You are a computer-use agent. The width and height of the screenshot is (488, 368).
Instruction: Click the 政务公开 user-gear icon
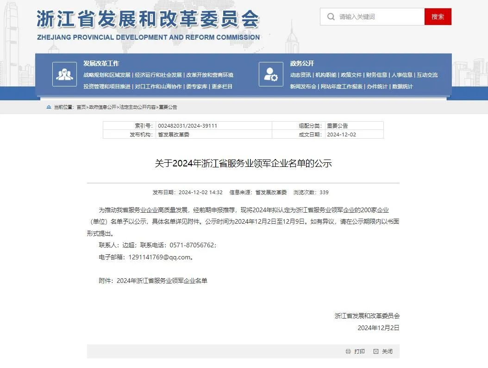(271, 74)
